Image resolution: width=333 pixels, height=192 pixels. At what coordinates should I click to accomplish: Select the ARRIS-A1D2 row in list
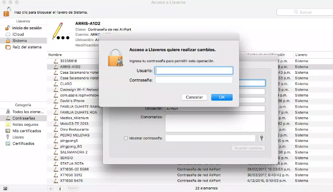click(190, 67)
